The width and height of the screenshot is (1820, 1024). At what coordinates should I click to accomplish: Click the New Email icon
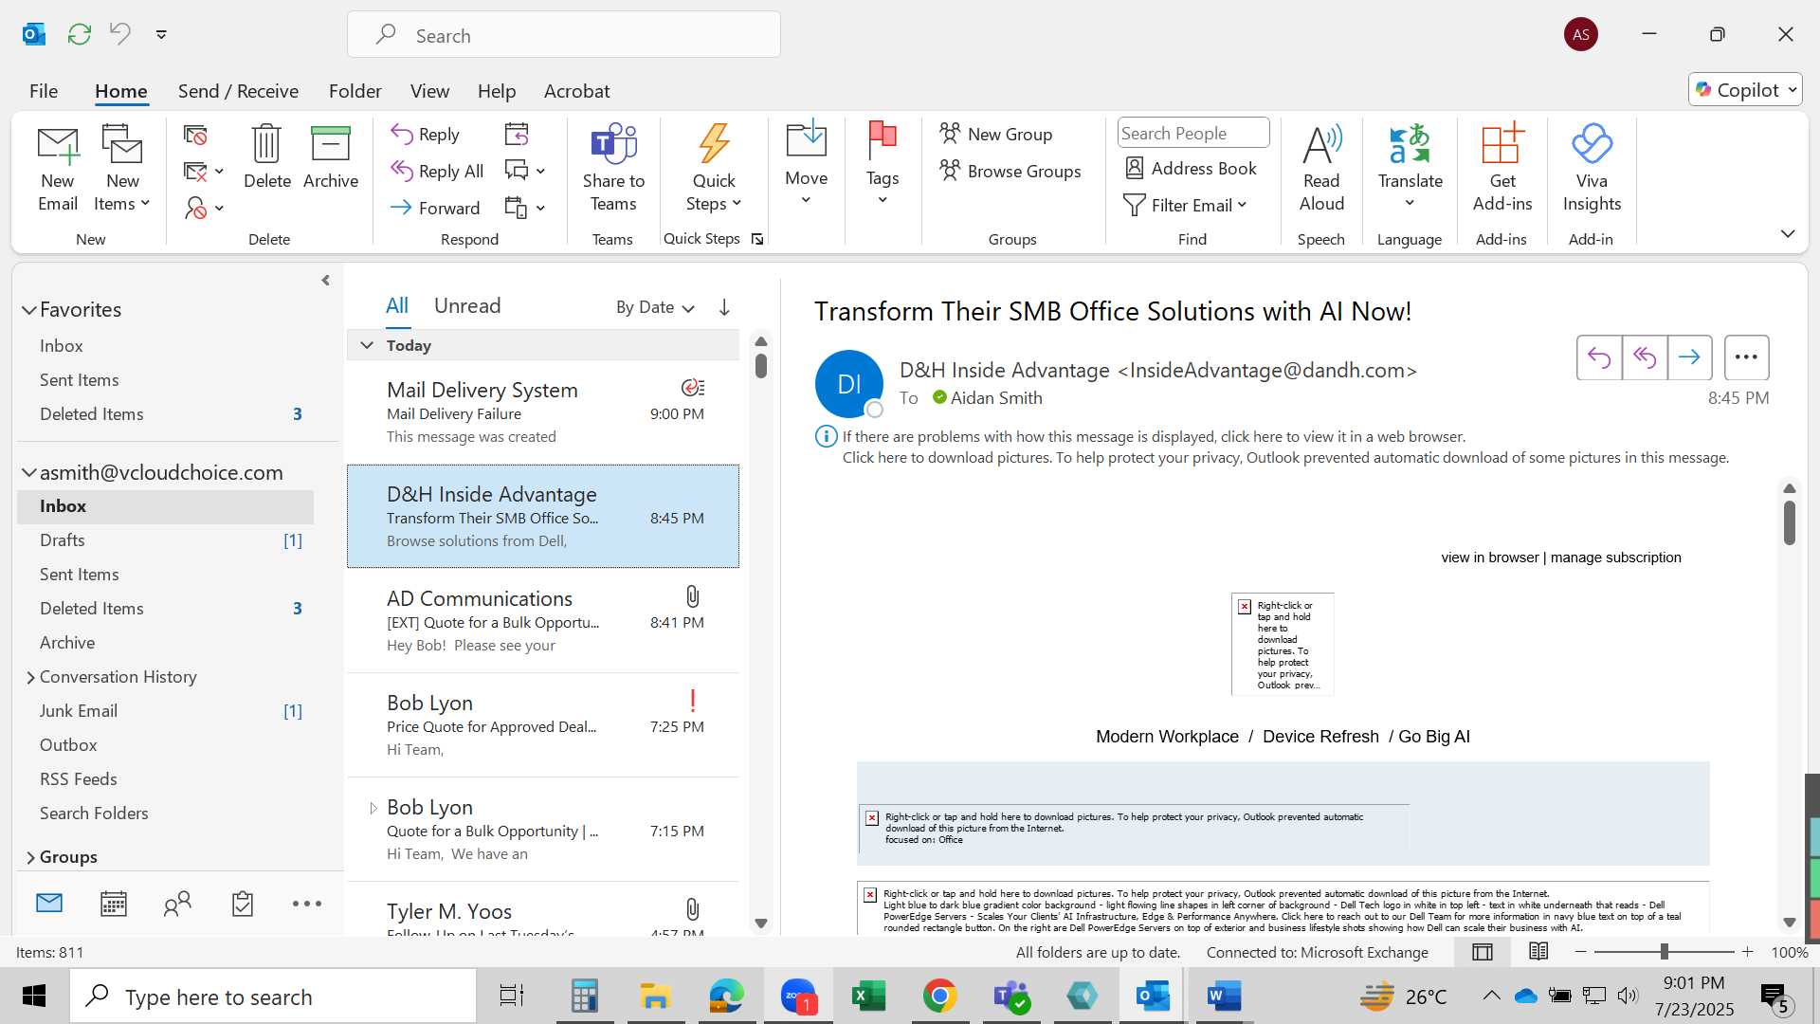(x=58, y=145)
